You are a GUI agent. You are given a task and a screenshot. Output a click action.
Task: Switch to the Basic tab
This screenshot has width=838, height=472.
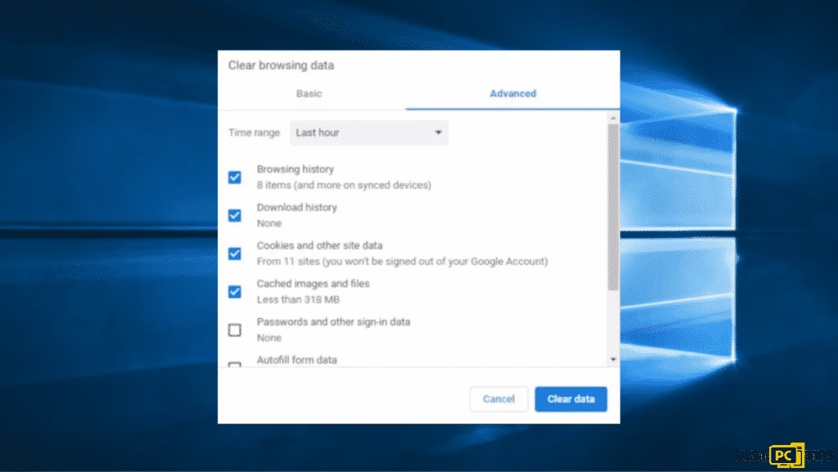tap(309, 93)
